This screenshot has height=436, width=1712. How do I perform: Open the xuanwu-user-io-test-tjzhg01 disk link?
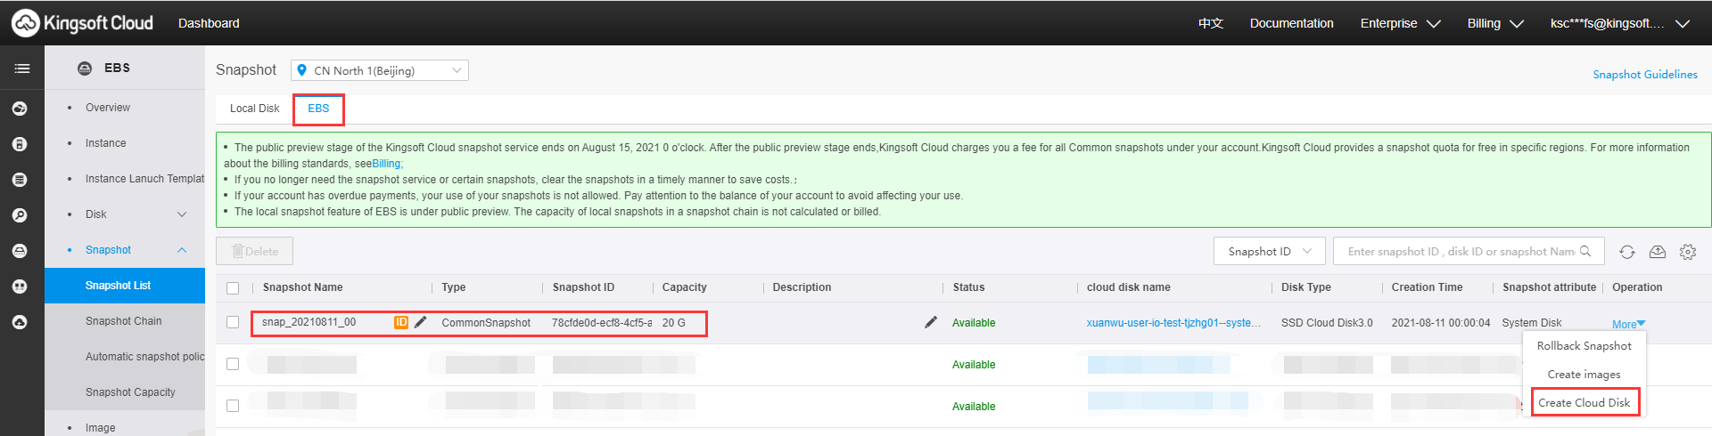(x=1173, y=323)
